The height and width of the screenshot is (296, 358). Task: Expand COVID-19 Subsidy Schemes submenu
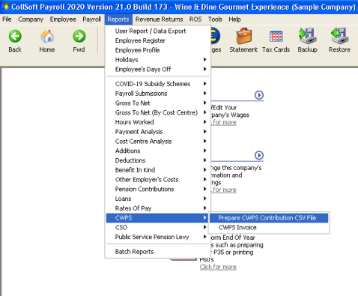point(158,84)
